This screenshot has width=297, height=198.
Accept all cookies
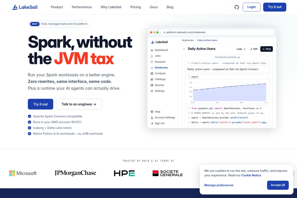tap(278, 185)
